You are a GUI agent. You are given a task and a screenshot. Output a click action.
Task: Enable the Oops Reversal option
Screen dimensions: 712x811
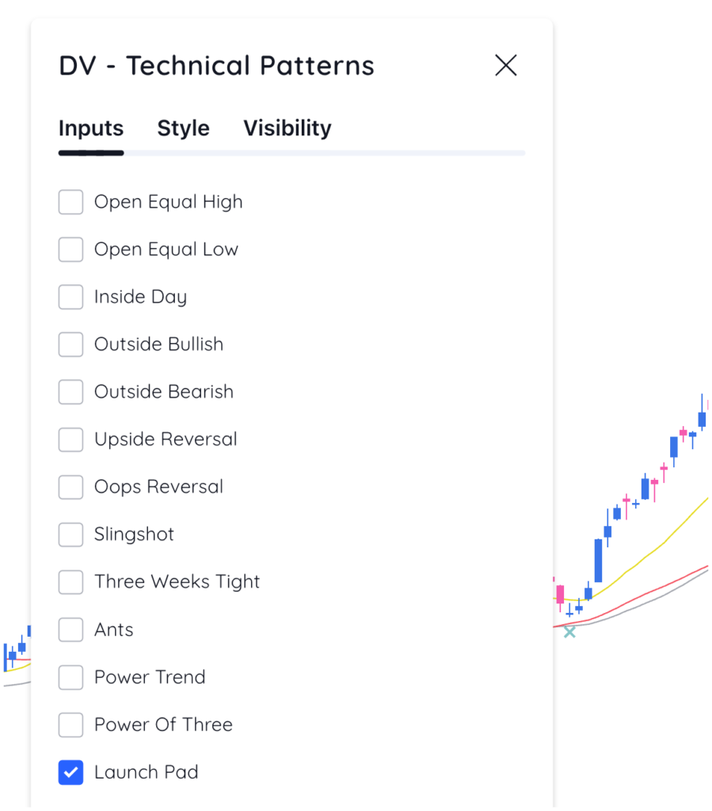tap(70, 487)
